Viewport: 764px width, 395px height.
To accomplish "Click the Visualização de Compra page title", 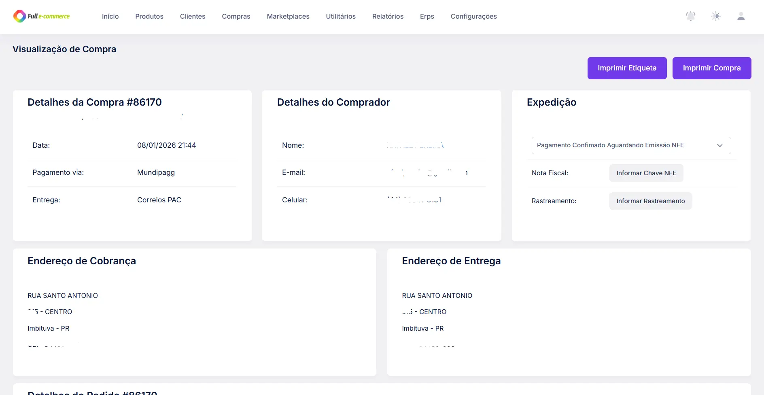I will tap(64, 49).
